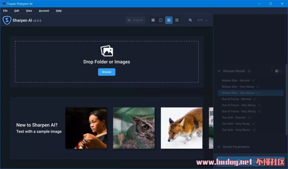Maximize the Topaz Sharpen AI window
The image size is (288, 169).
click(x=271, y=4)
